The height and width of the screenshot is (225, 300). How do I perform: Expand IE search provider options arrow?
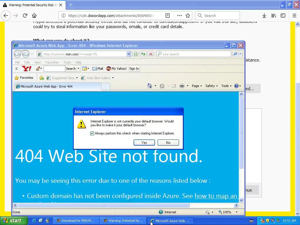click(241, 54)
